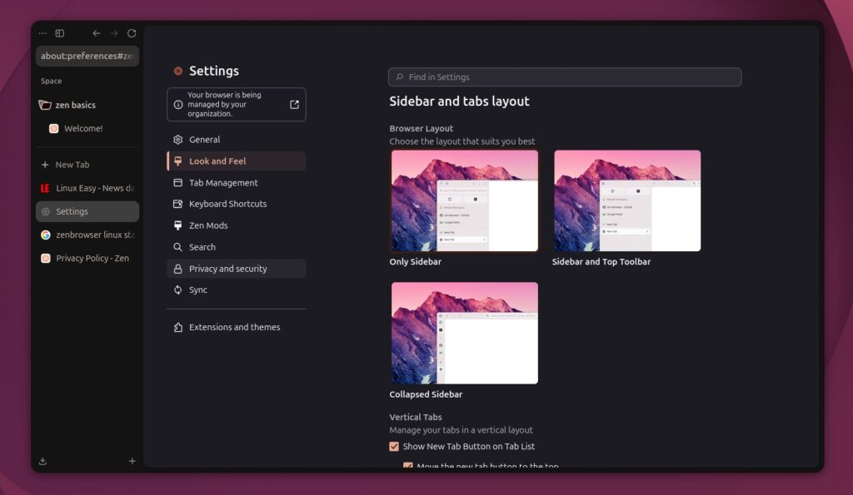Click the external link icon in managed notice
The width and height of the screenshot is (853, 495).
click(294, 104)
